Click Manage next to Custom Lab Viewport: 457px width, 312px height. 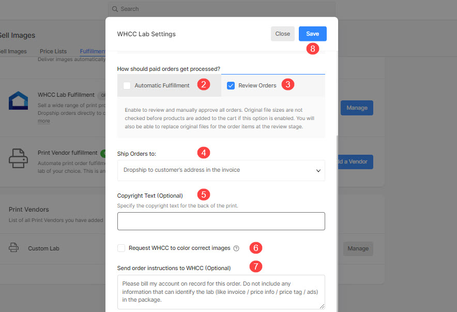pyautogui.click(x=358, y=248)
